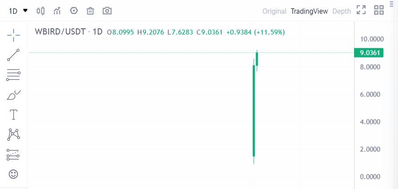Open the forecast and measurement tool
398x189 pixels.
pos(13,154)
